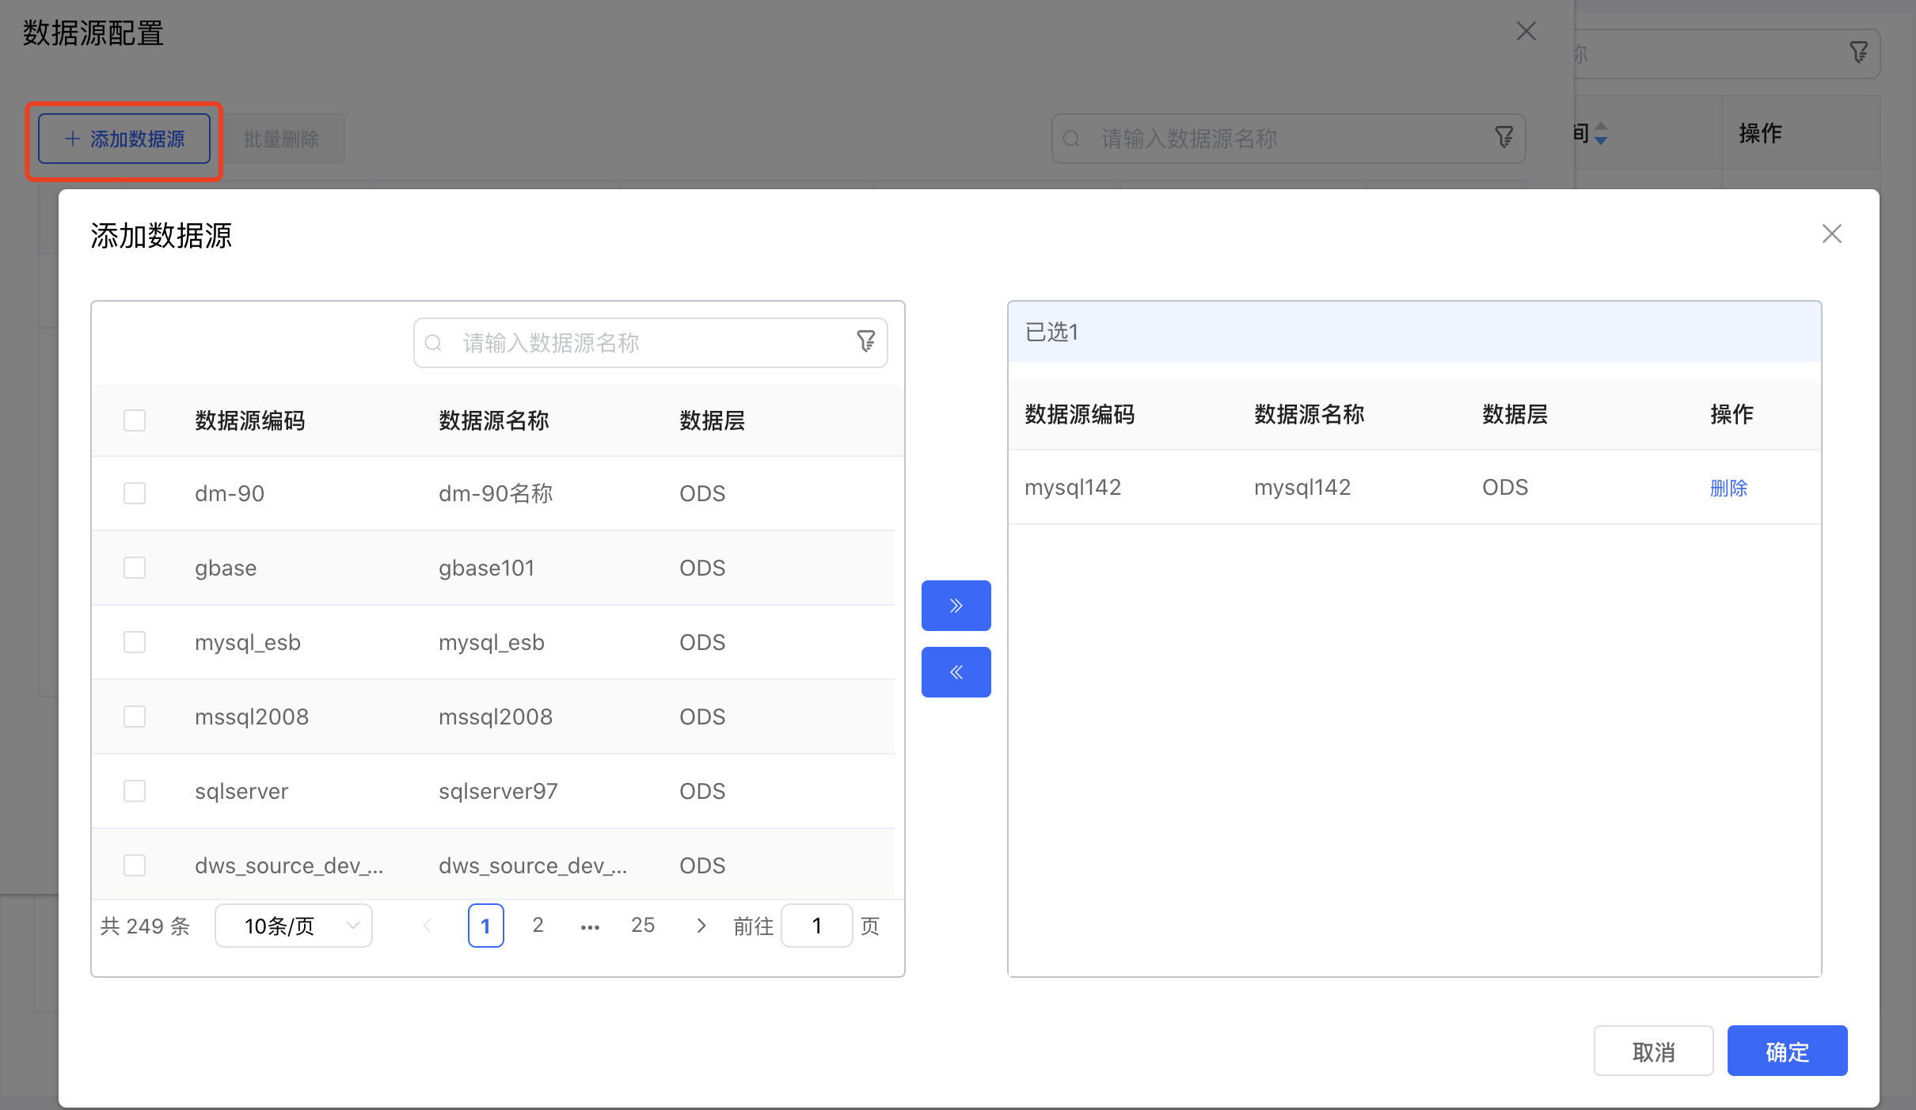1916x1110 pixels.
Task: Go to page 2 in pagination
Action: (538, 926)
